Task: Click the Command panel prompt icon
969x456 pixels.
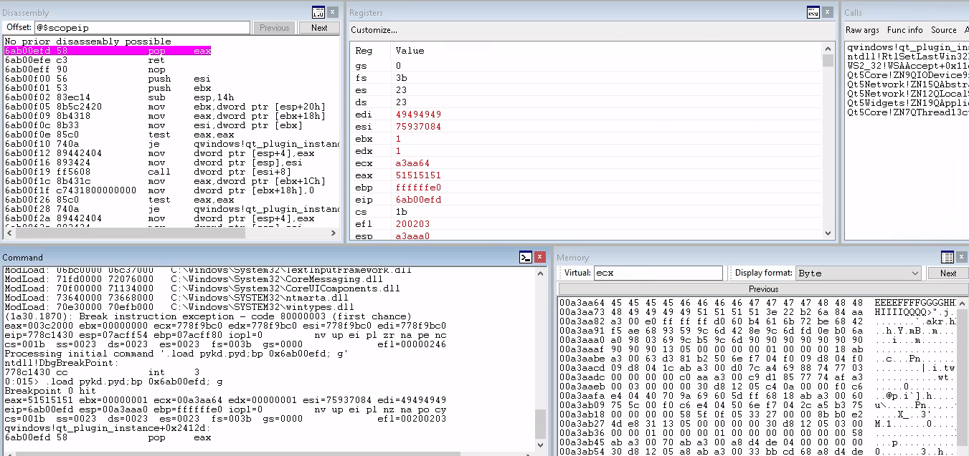Action: coord(525,257)
